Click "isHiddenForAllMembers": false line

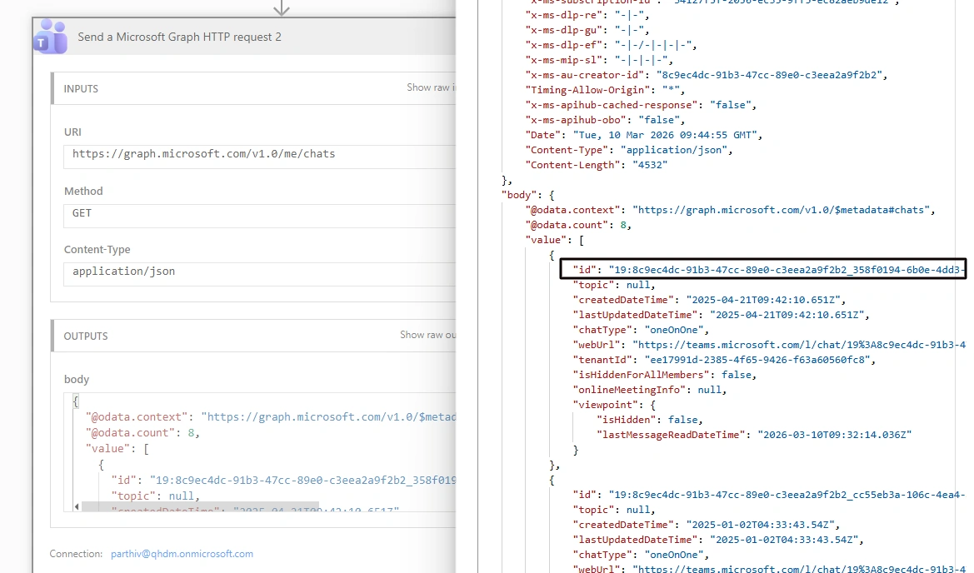(x=664, y=375)
